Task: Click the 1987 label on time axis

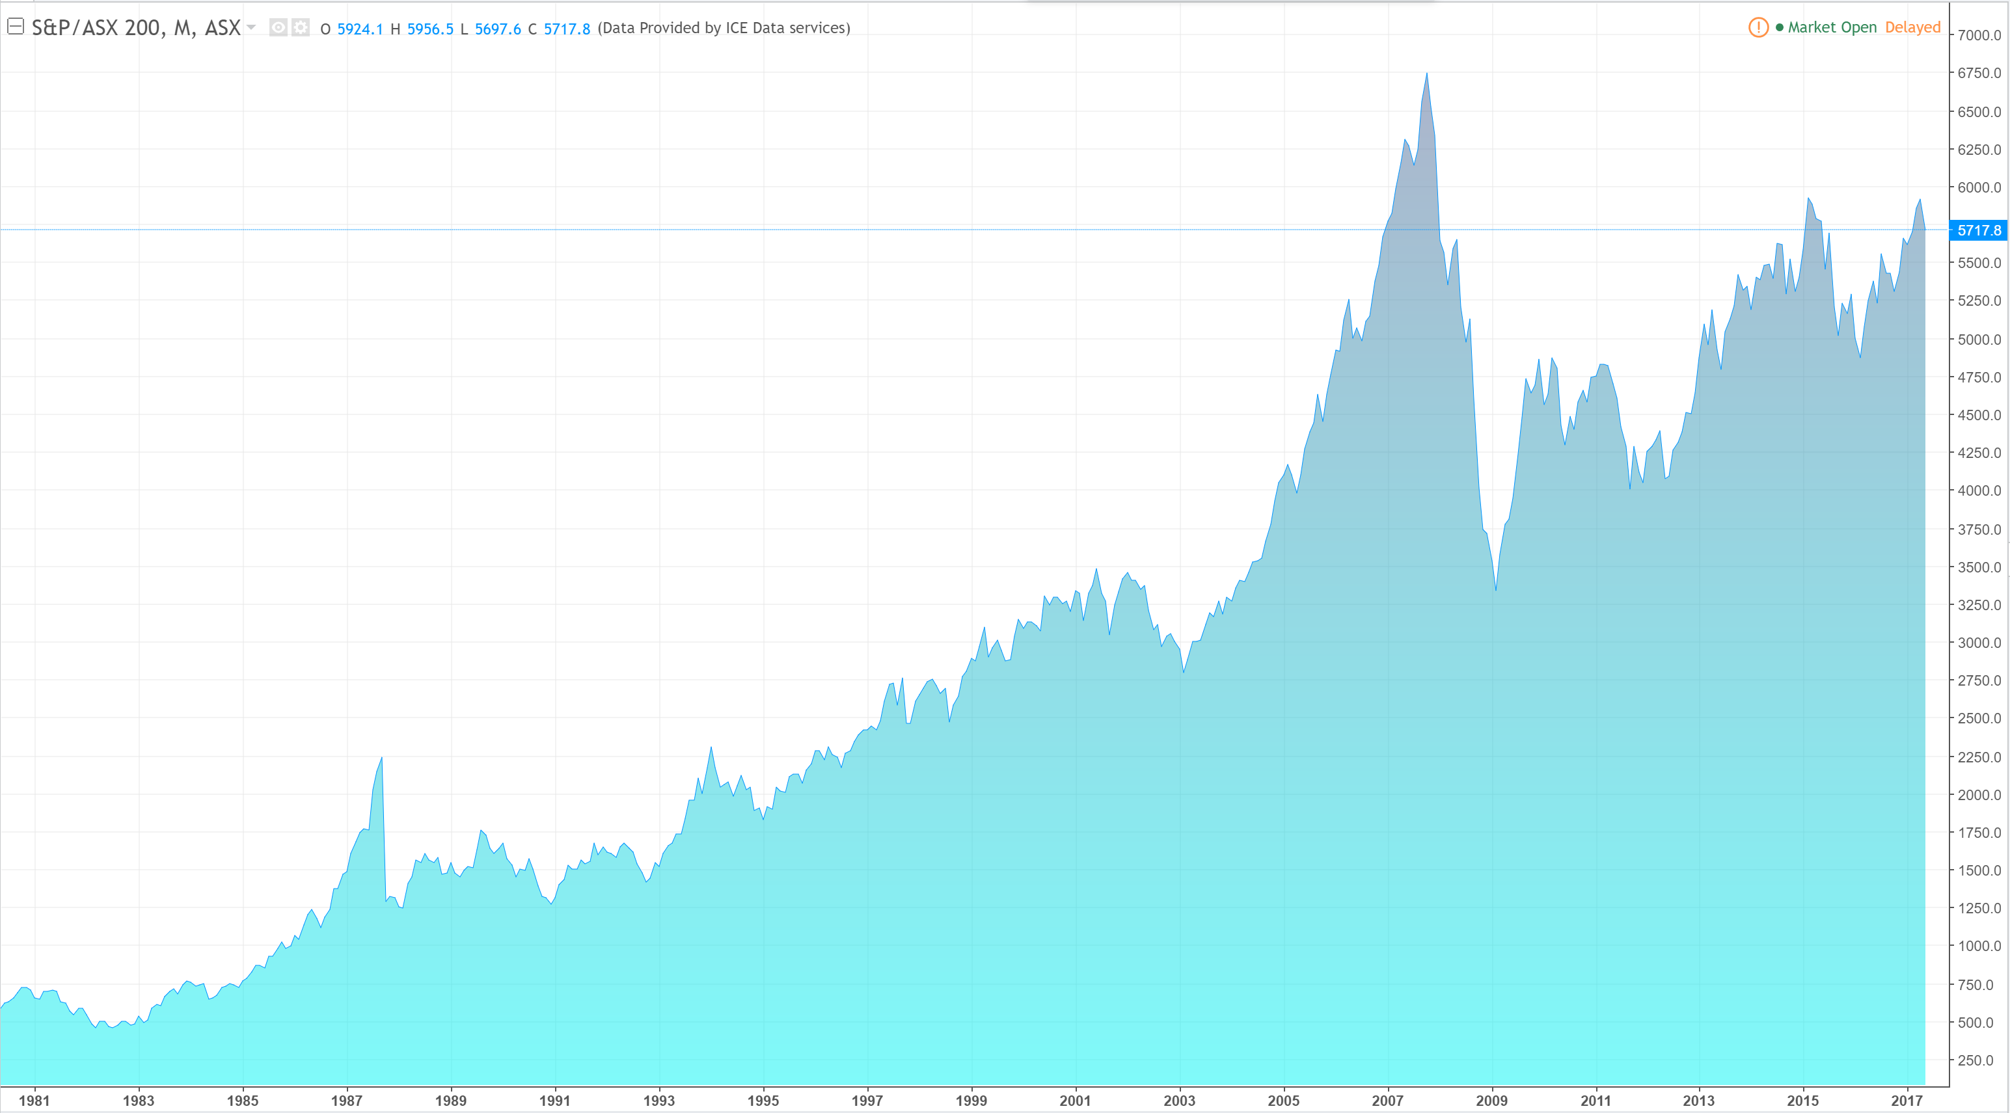Action: pyautogui.click(x=346, y=1101)
